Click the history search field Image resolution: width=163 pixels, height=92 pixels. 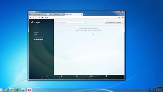pos(71,22)
